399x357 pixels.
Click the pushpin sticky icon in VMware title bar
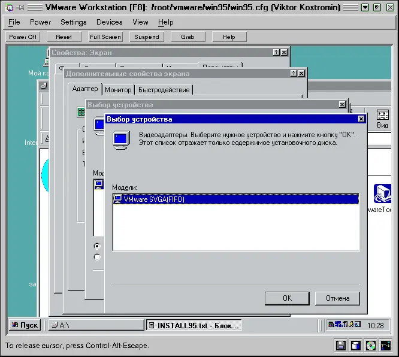[20, 8]
